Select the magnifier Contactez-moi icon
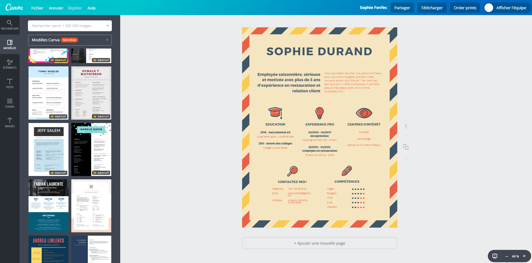The width and height of the screenshot is (532, 263). [x=292, y=171]
